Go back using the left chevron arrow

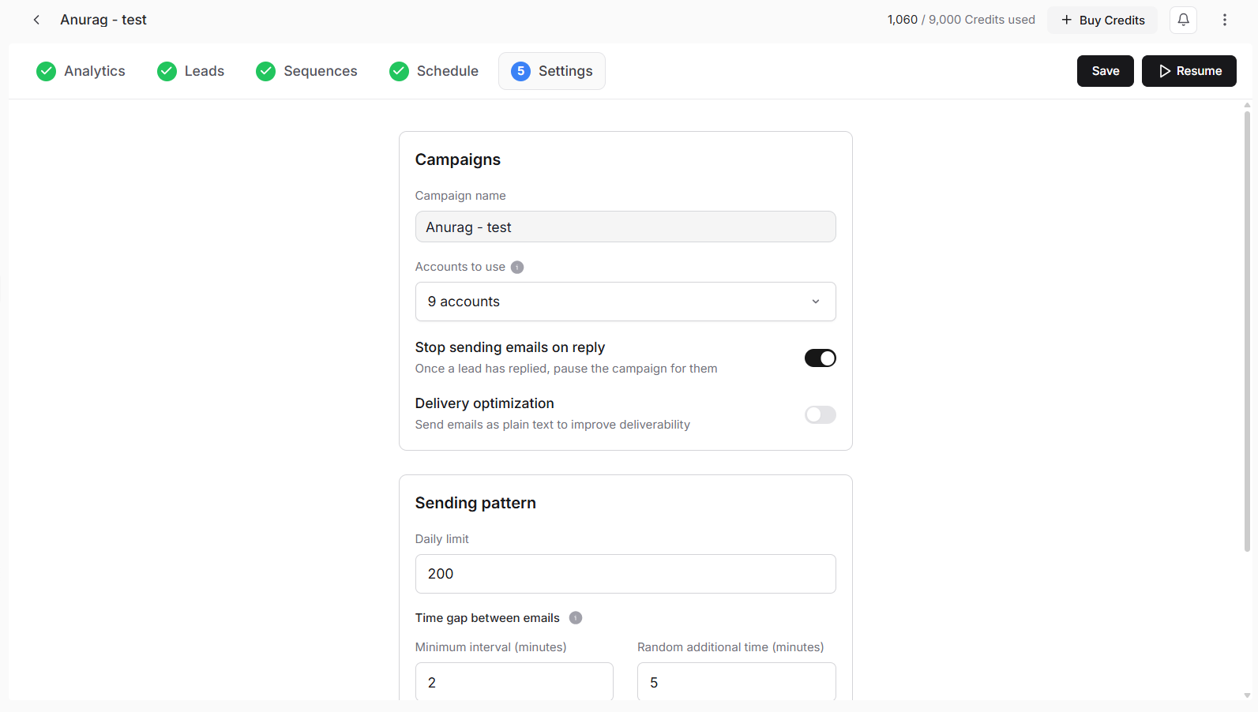tap(36, 20)
